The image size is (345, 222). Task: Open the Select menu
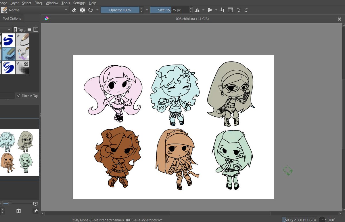click(x=27, y=3)
